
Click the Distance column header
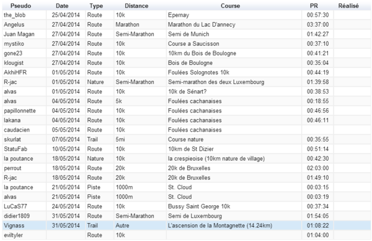click(136, 6)
